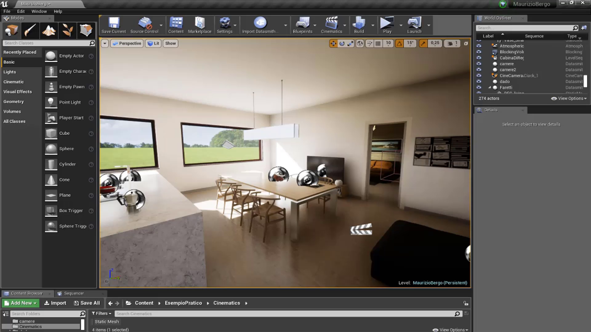591x332 pixels.
Task: Click the Import Datasmith toolbar icon
Action: [260, 25]
